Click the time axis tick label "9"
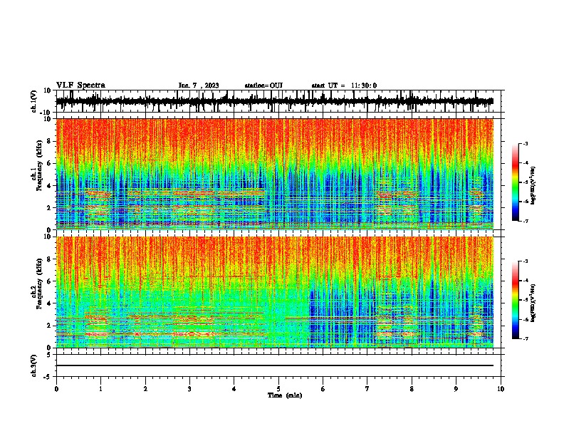Image resolution: width=564 pixels, height=436 pixels. pos(456,389)
